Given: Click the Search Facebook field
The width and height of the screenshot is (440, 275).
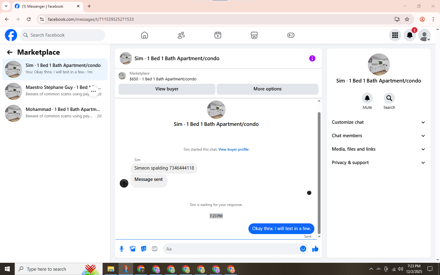Looking at the screenshot, I should point(62,35).
